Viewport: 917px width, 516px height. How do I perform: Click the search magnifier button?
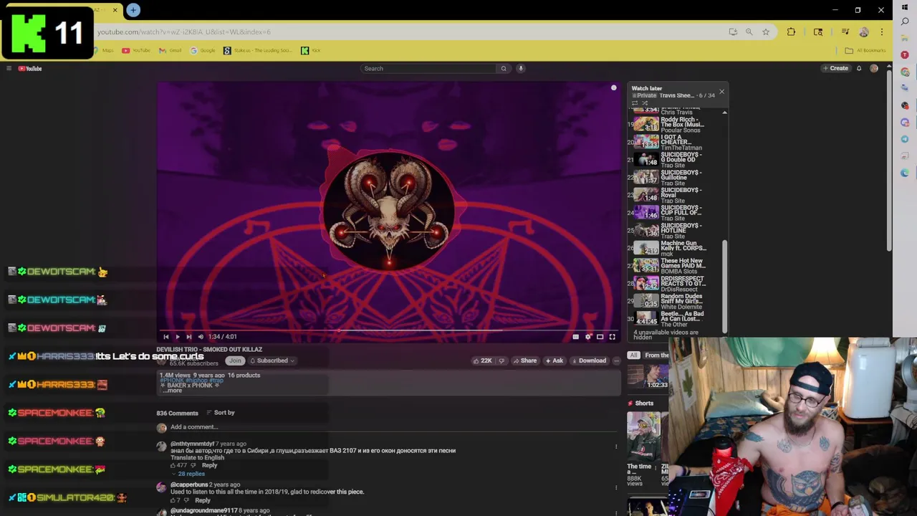(504, 68)
